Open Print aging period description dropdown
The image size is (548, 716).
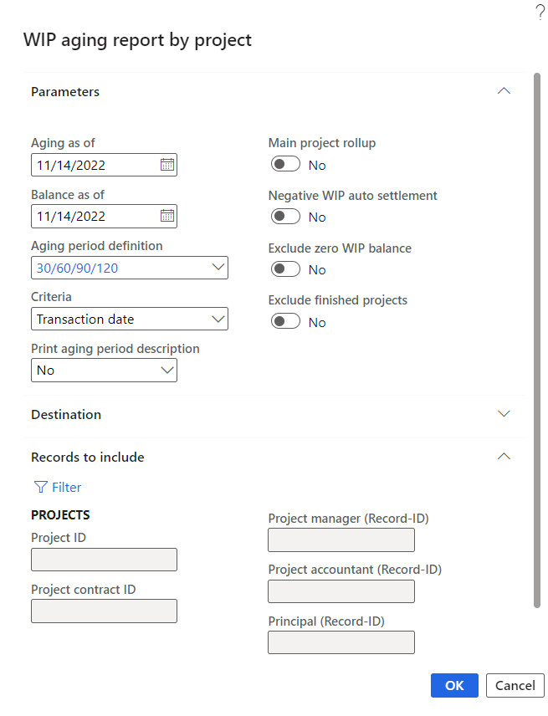(x=167, y=370)
